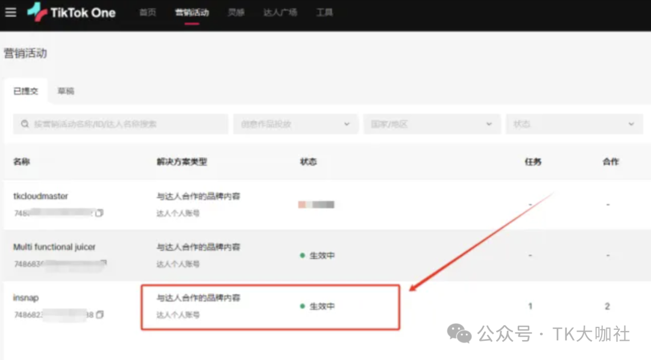Open the 工具 nav menu
Image resolution: width=651 pixels, height=360 pixels.
324,12
